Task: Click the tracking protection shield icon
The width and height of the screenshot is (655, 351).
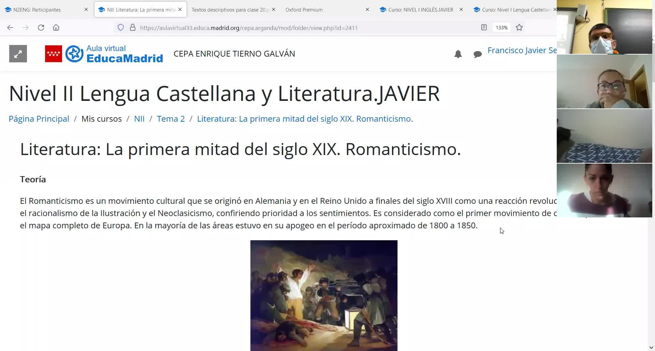Action: pyautogui.click(x=121, y=28)
